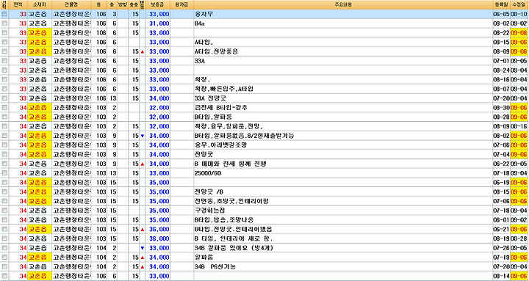Select the 34B 알파룸 있어요 (방4개) note
Viewport: 529px width, 281px height.
coord(234,248)
